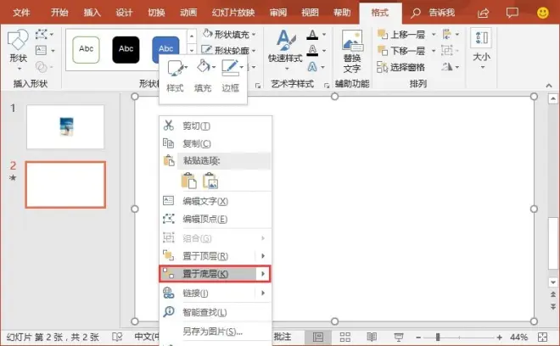The height and width of the screenshot is (346, 560).
Task: Click the edit shape icon in 插入形状
Action: [42, 35]
